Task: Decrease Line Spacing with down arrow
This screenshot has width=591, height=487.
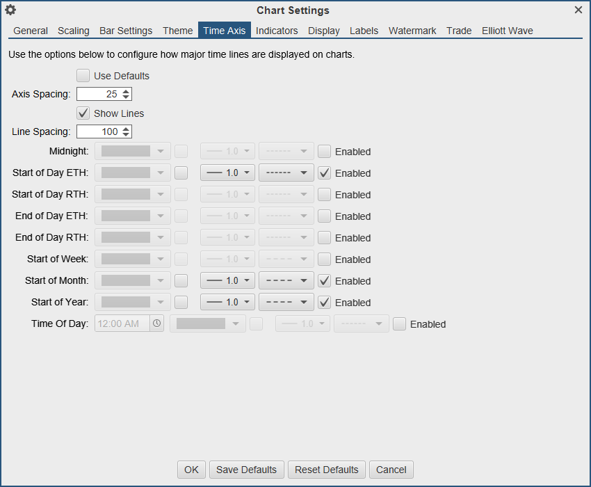Action: (x=126, y=134)
